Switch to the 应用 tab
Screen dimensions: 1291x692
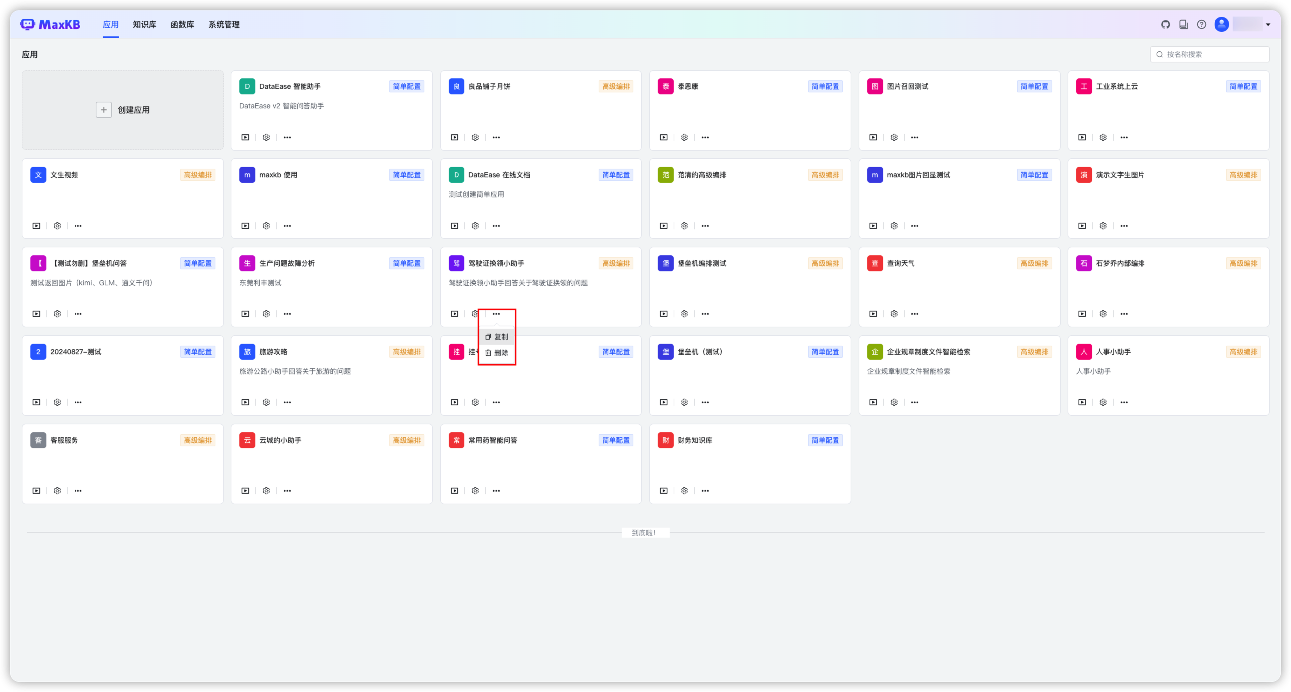click(111, 24)
